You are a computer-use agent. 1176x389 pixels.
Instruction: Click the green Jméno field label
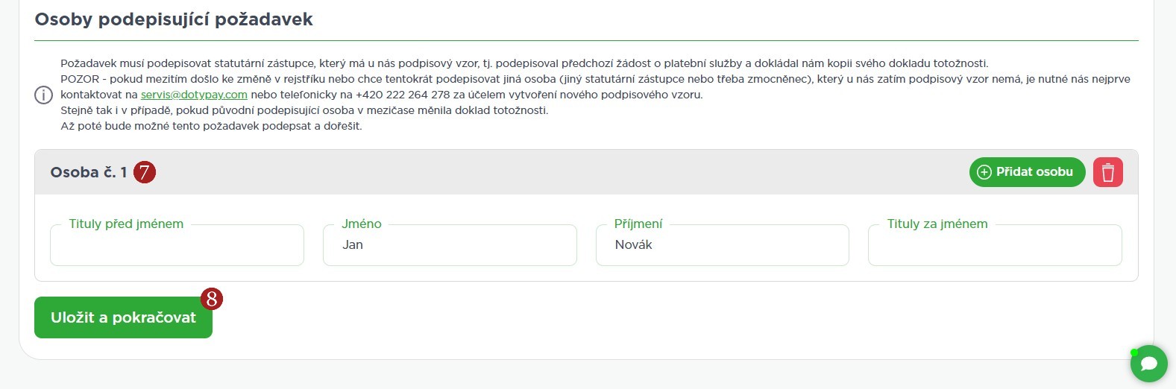(x=362, y=224)
